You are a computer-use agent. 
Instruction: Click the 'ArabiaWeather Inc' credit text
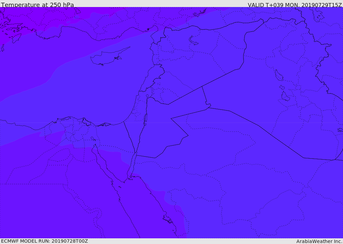[319, 241]
